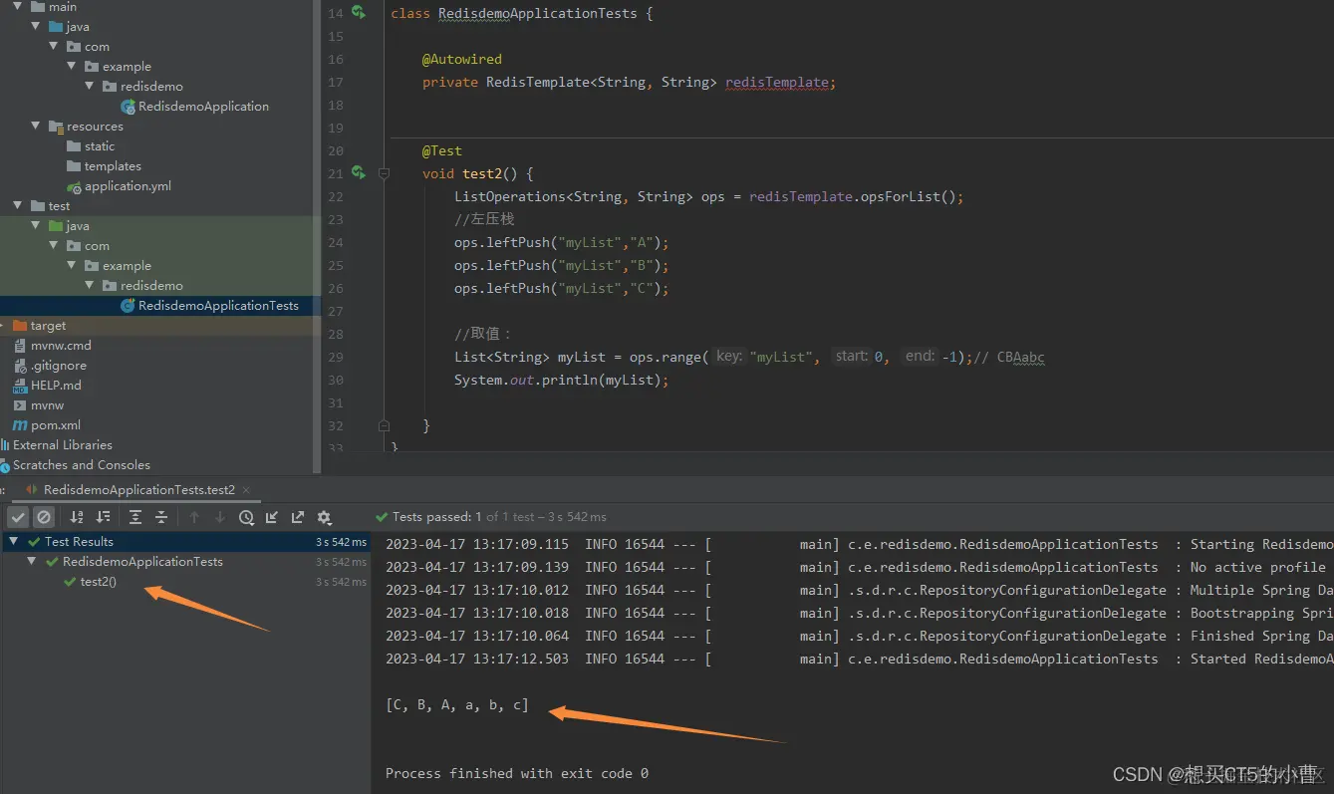The width and height of the screenshot is (1334, 794).
Task: Select the static folder
Action: click(100, 146)
